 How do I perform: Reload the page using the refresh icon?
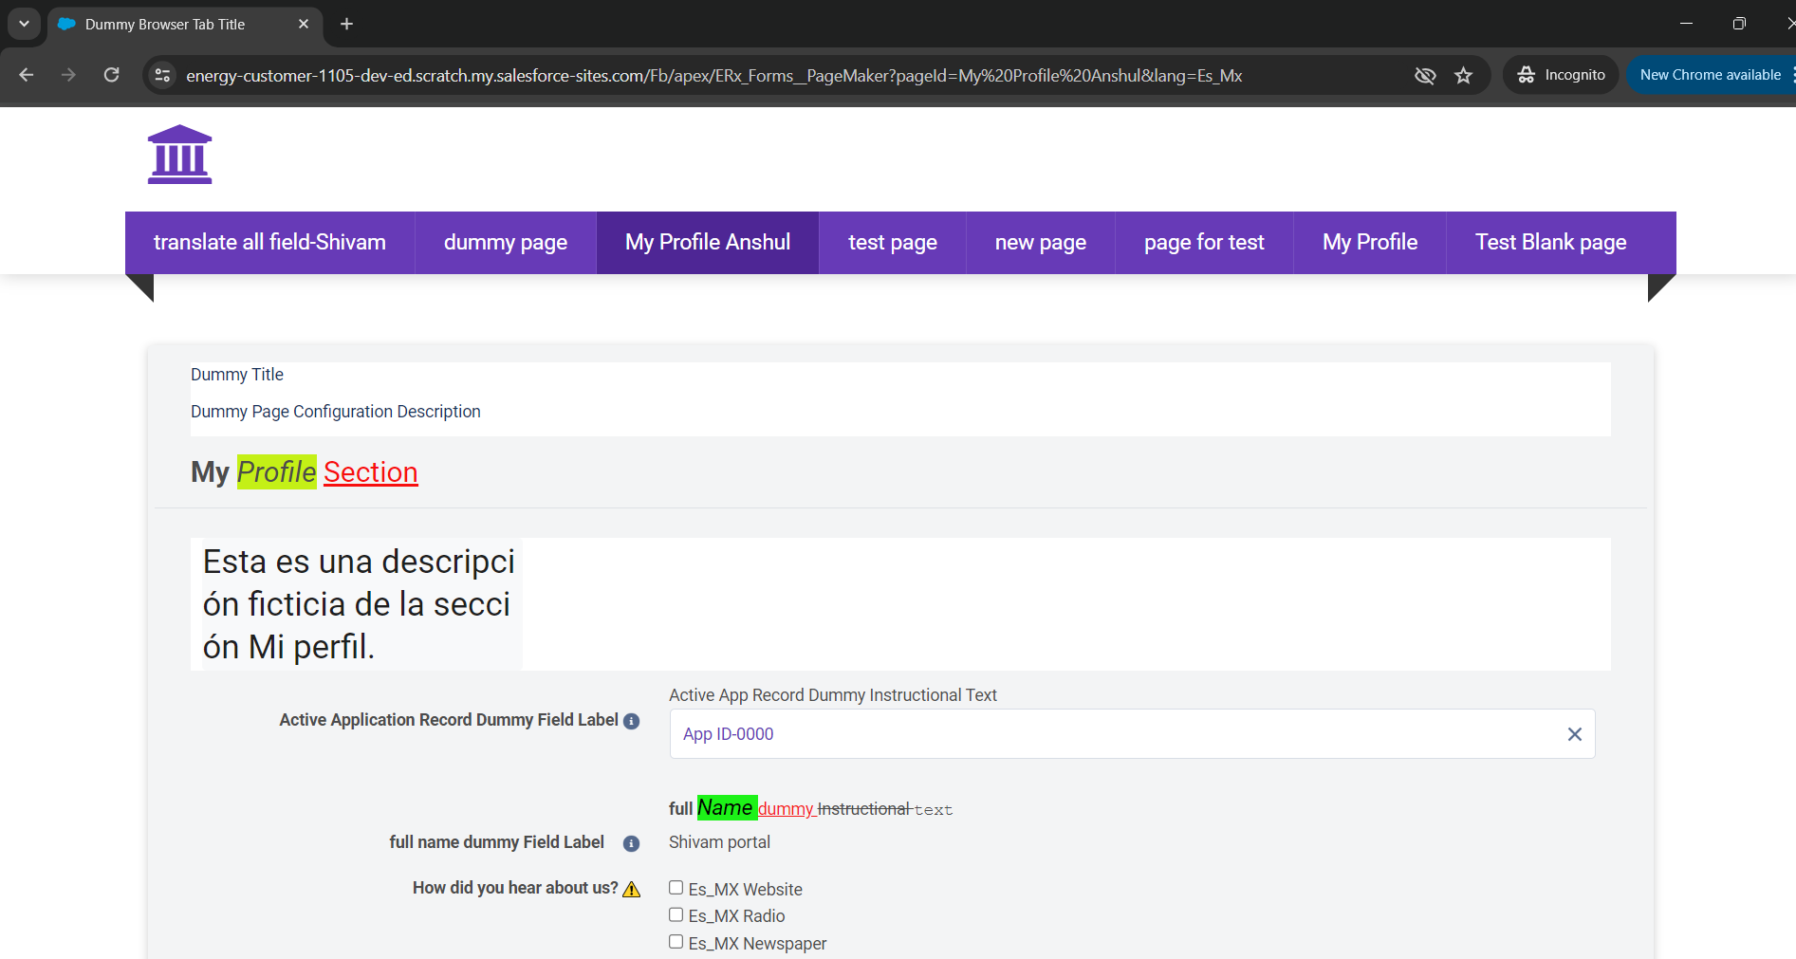pos(111,75)
